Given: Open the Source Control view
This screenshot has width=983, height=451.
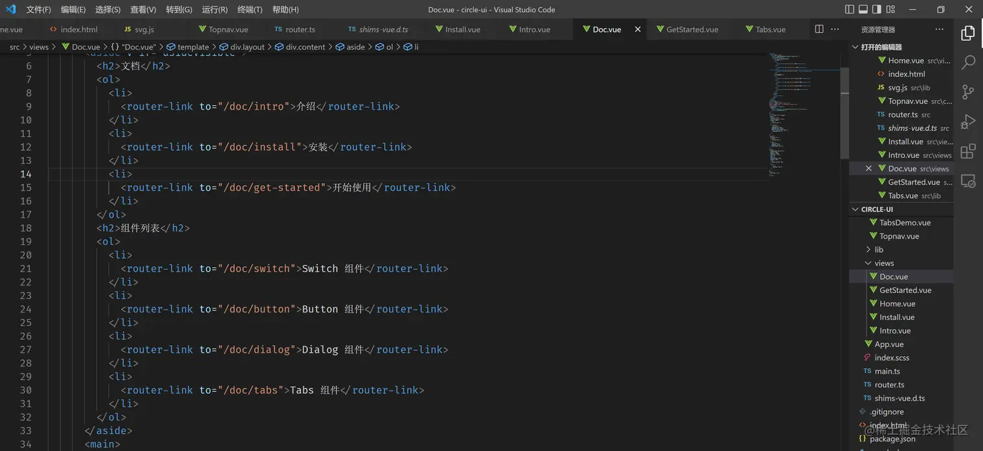Looking at the screenshot, I should point(968,92).
